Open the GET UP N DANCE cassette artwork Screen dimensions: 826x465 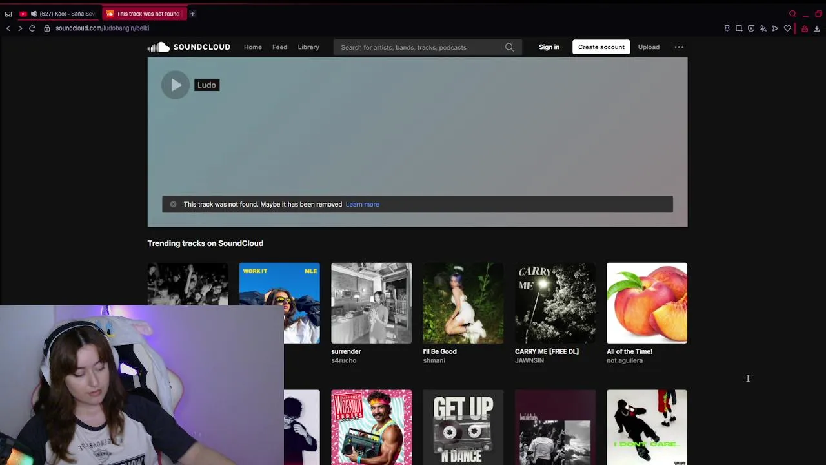(463, 427)
